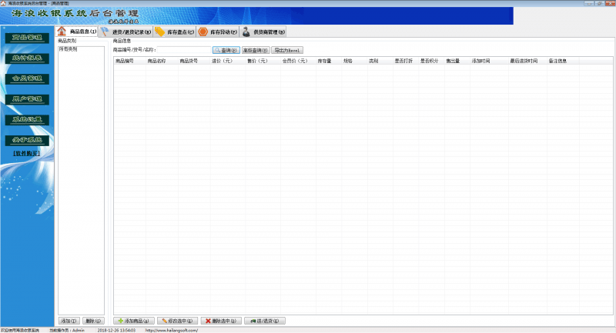
Task: Click the product number/name search input field
Action: (184, 50)
